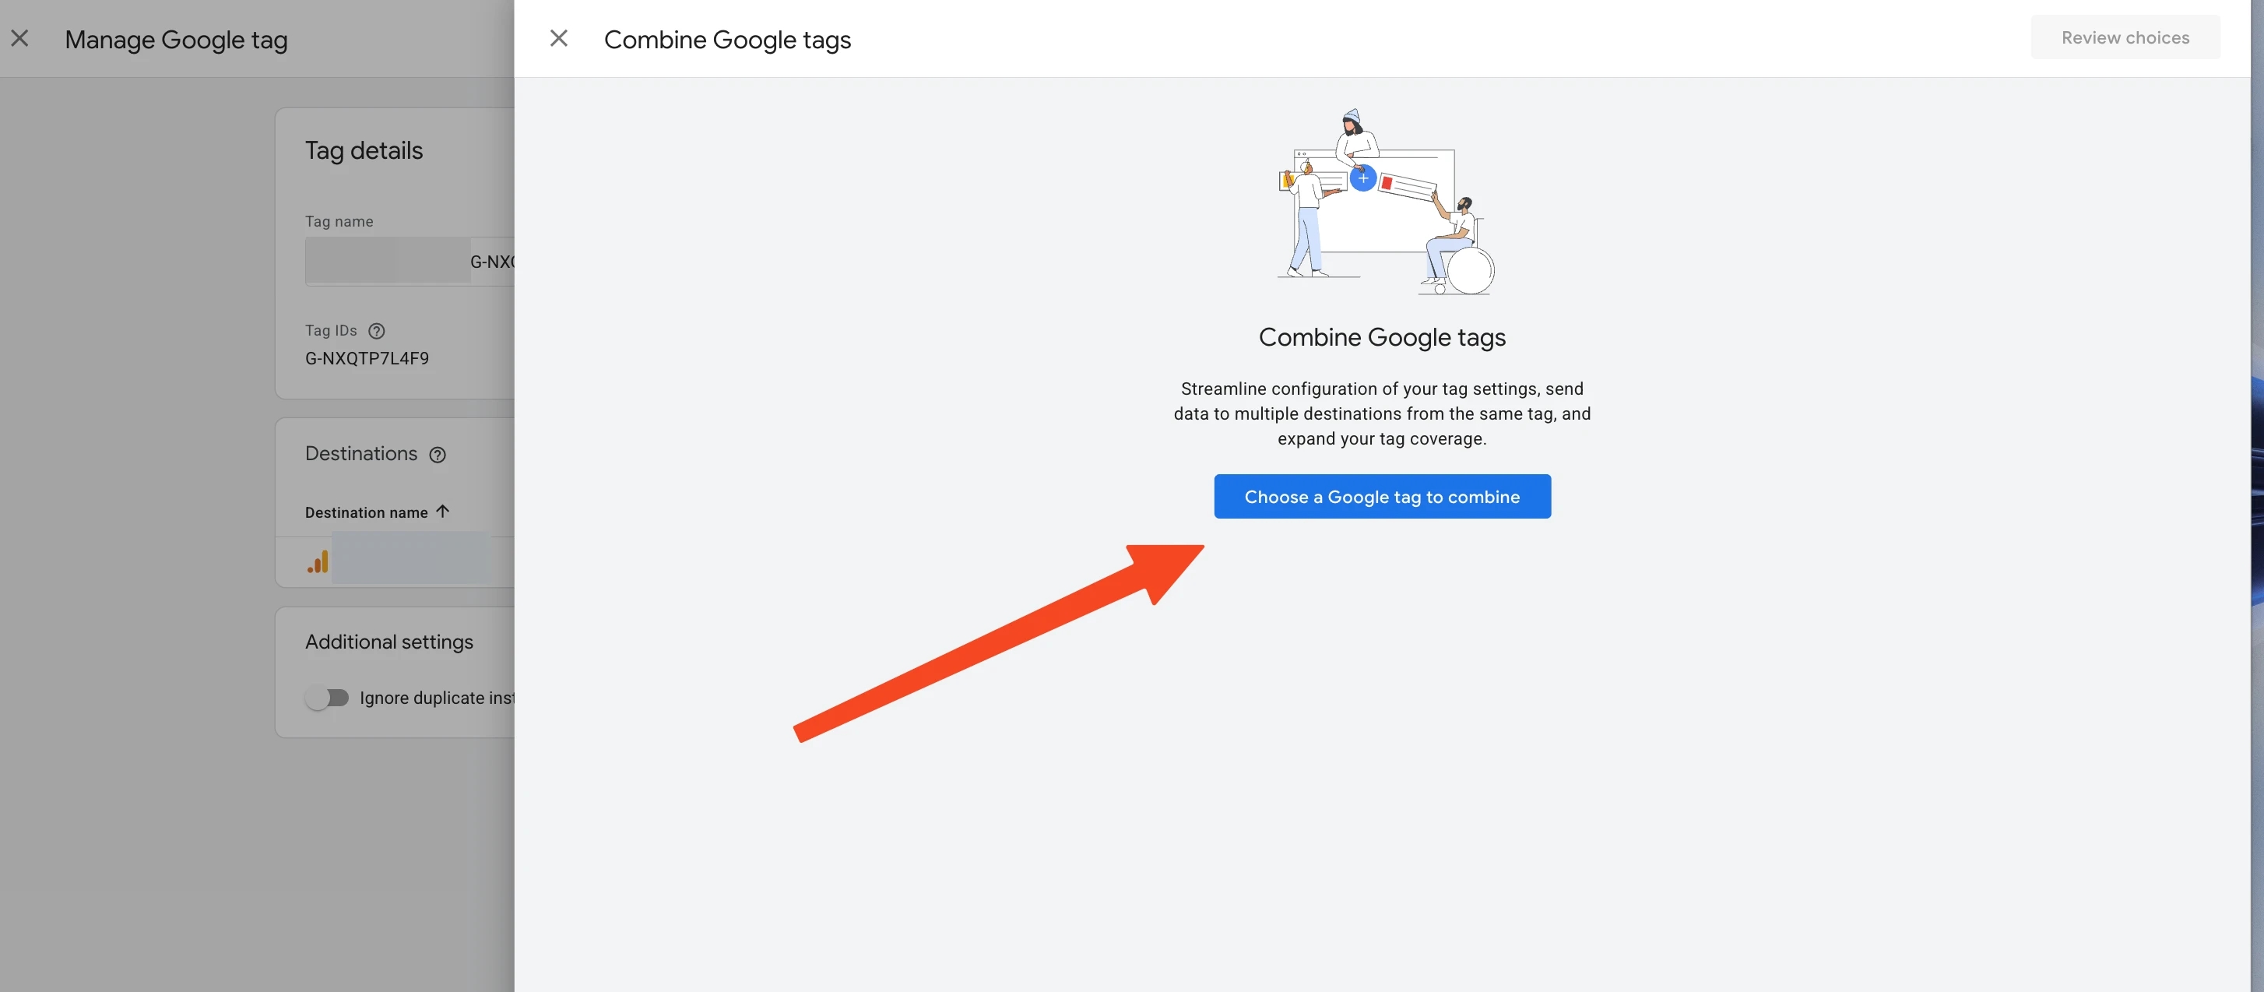Click the Combine Google tags illustration
The height and width of the screenshot is (992, 2264).
point(1384,202)
